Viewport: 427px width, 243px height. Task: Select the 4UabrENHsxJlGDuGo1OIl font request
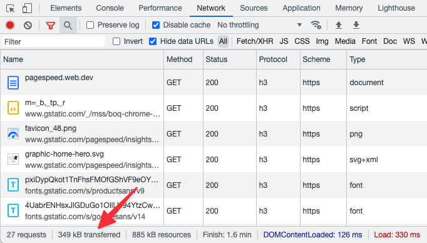(x=92, y=205)
